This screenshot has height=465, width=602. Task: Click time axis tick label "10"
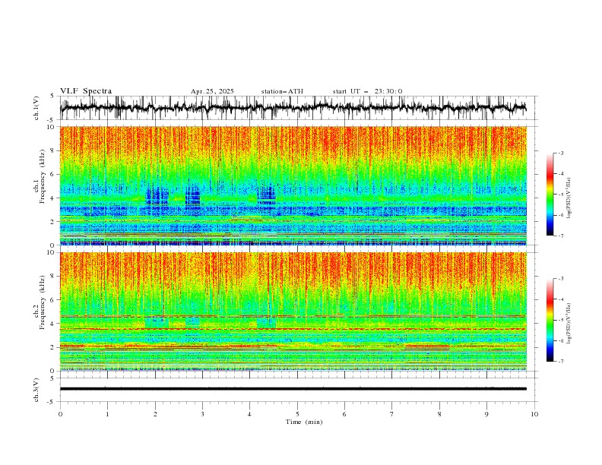click(x=534, y=414)
